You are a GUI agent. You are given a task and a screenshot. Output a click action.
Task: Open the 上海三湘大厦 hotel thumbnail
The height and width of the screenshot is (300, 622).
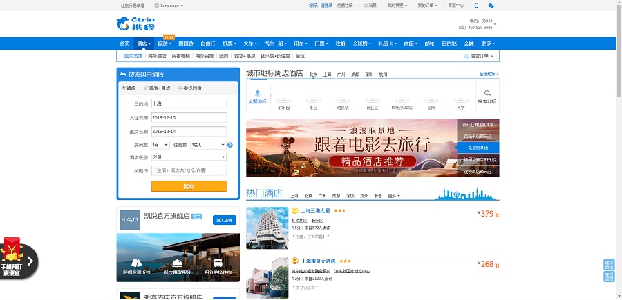[267, 228]
